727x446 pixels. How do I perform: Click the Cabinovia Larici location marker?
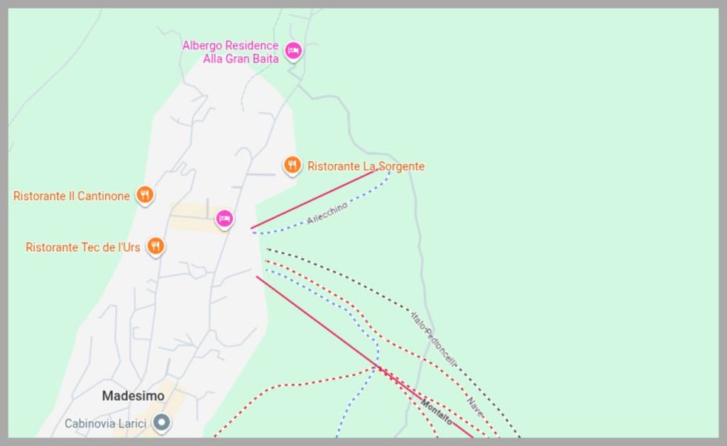point(163,423)
